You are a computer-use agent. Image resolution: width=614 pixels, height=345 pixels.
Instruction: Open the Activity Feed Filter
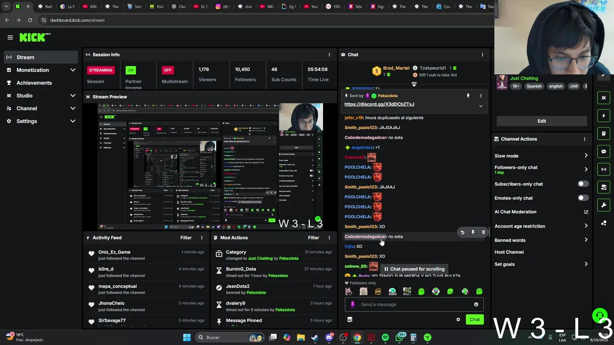coord(186,238)
